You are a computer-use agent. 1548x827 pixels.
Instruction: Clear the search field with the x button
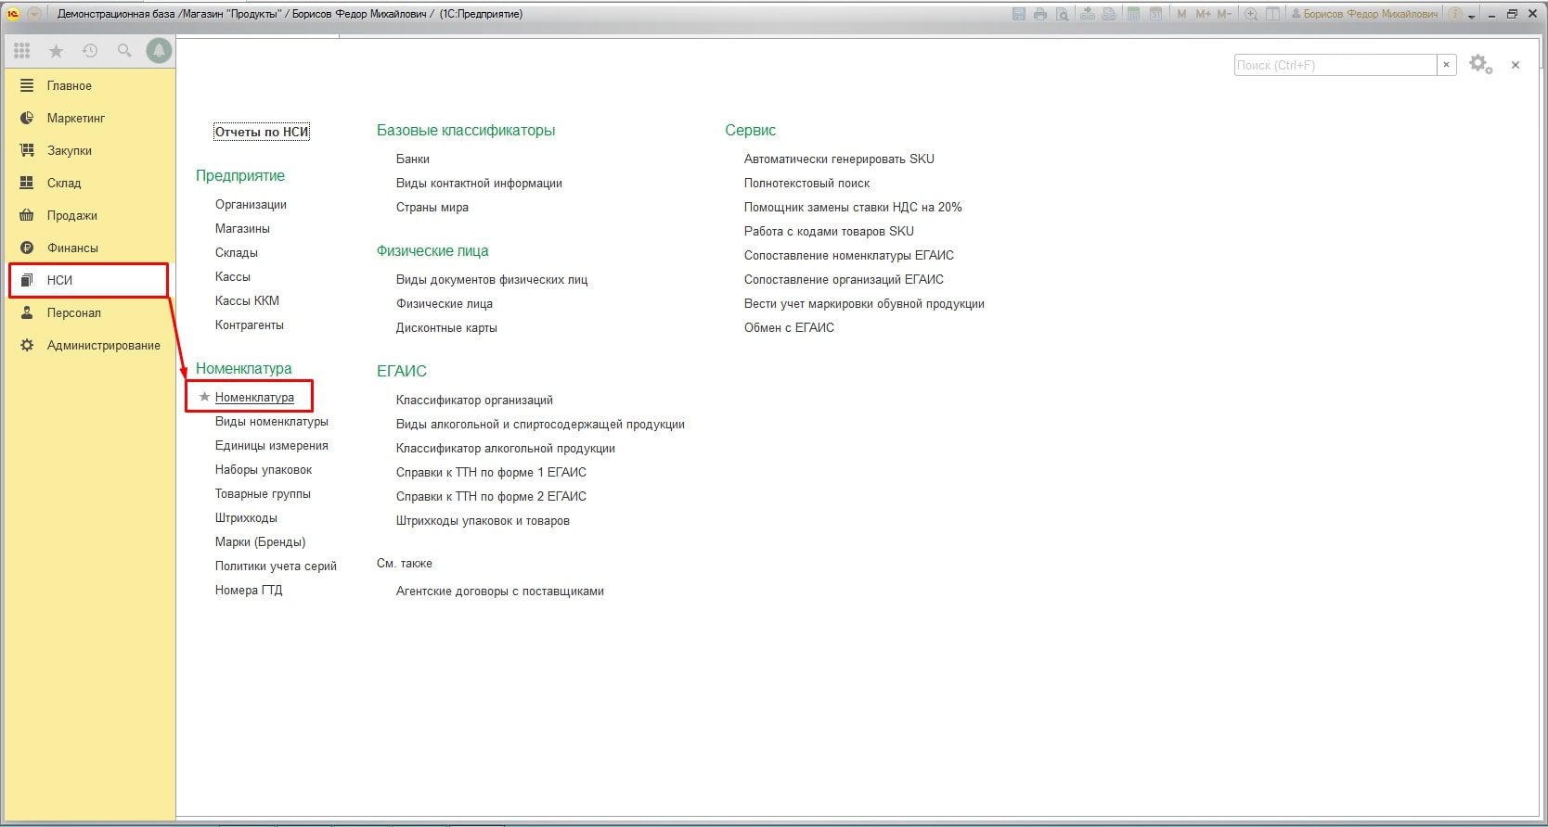[x=1446, y=65]
